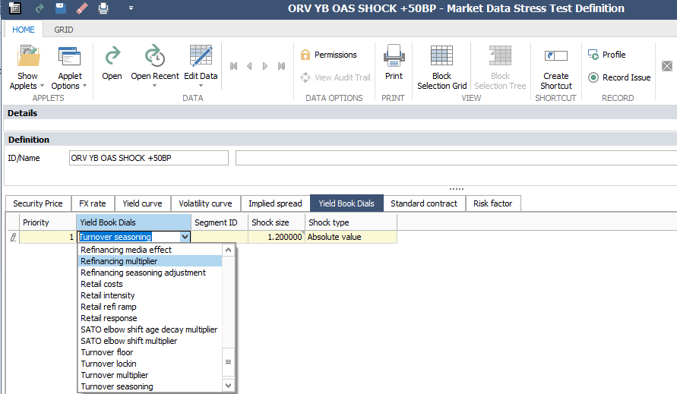Open Permissions in Data Options
The width and height of the screenshot is (677, 394).
[x=328, y=55]
